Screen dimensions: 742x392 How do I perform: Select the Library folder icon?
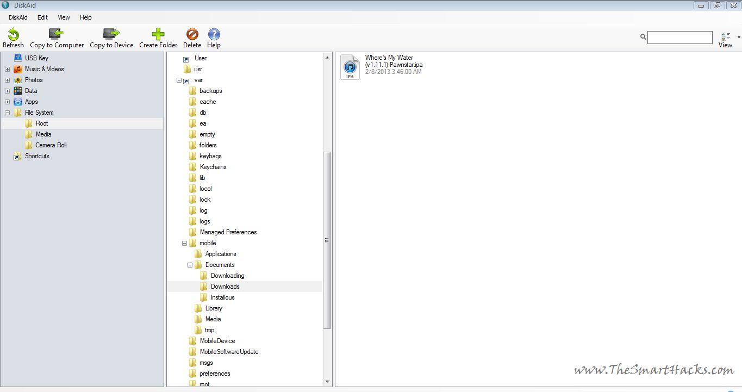[198, 308]
